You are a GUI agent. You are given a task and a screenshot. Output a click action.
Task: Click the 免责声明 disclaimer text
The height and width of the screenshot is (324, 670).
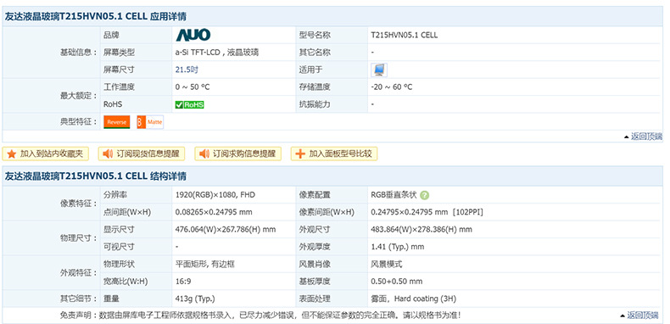click(260, 316)
